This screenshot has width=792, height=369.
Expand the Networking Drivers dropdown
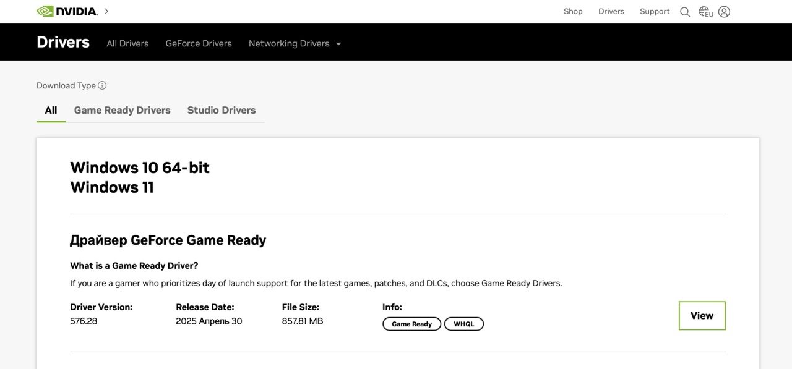[x=295, y=43]
